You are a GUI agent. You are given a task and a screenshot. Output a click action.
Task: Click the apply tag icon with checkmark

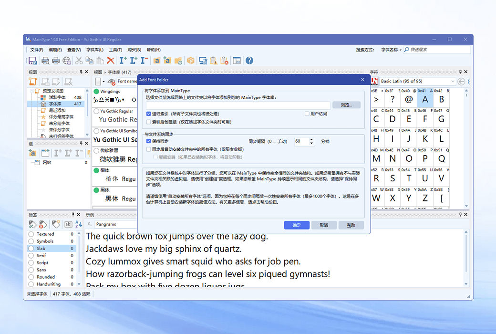(x=32, y=224)
